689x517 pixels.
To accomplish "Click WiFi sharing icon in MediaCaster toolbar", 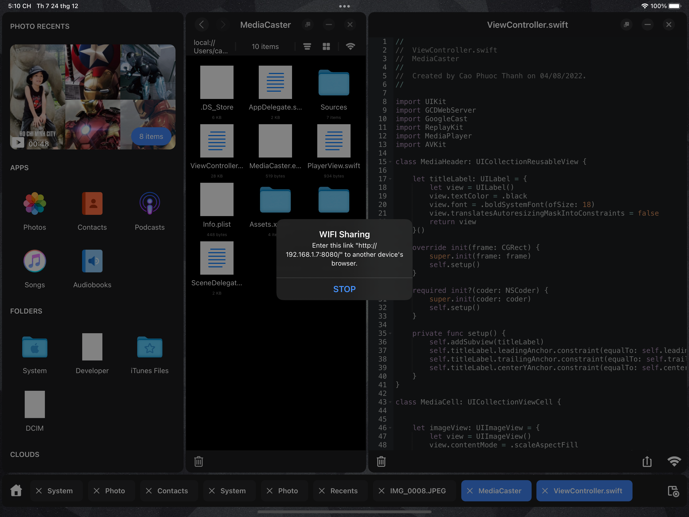I will coord(350,46).
